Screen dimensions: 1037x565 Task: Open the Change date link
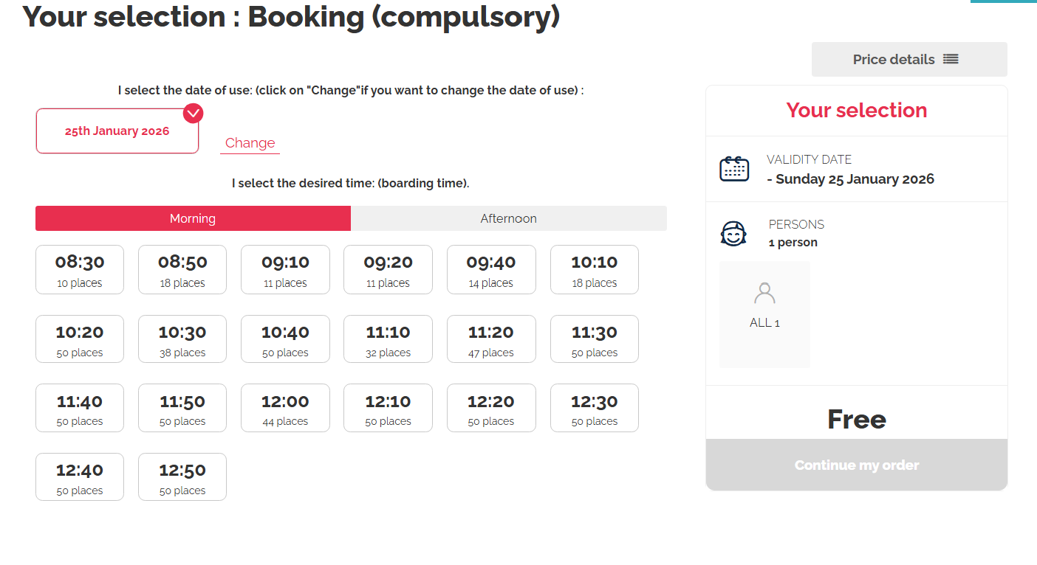[250, 143]
